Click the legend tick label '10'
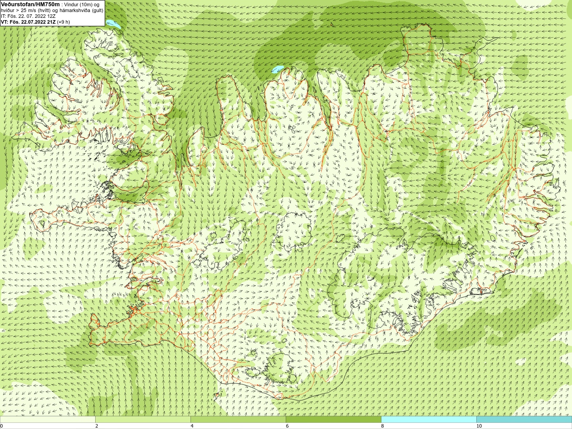 click(479, 426)
